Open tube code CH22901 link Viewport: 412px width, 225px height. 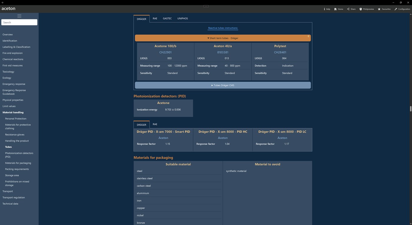166,52
